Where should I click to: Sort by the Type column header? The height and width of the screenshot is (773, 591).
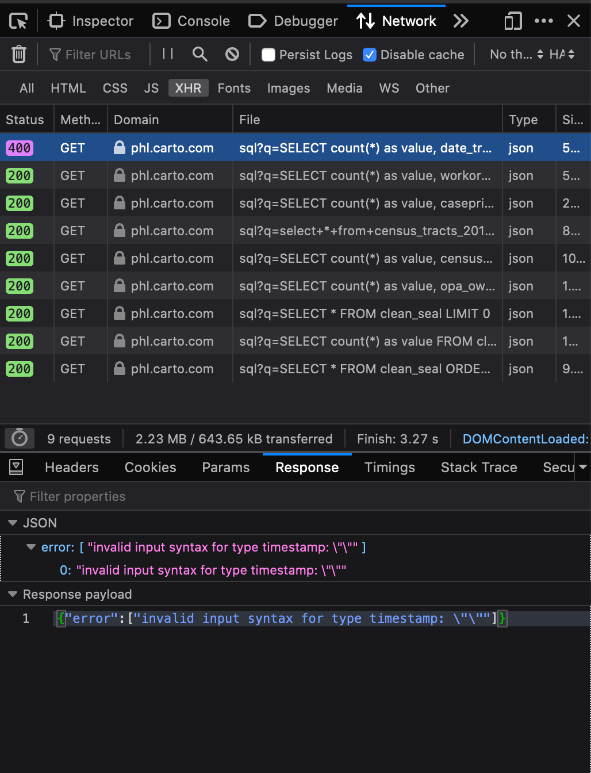coord(529,120)
